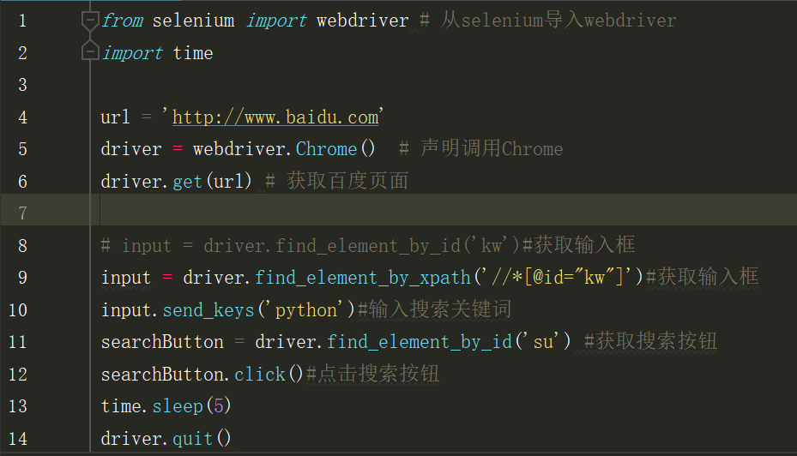Click the sleep function on line 13

click(x=178, y=406)
